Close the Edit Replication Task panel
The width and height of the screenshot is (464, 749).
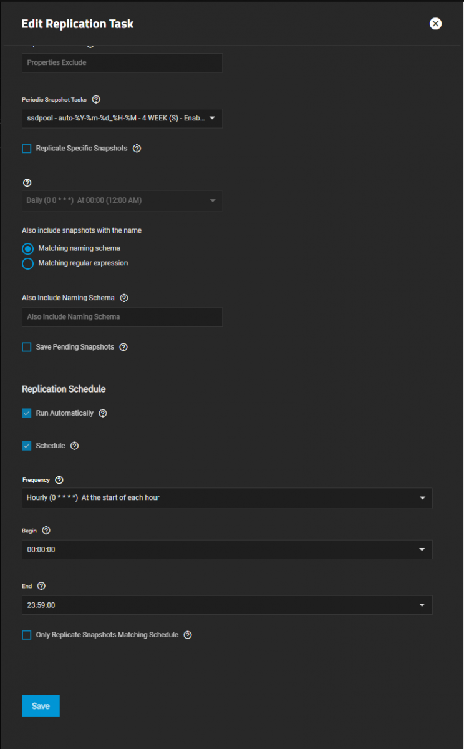(435, 24)
